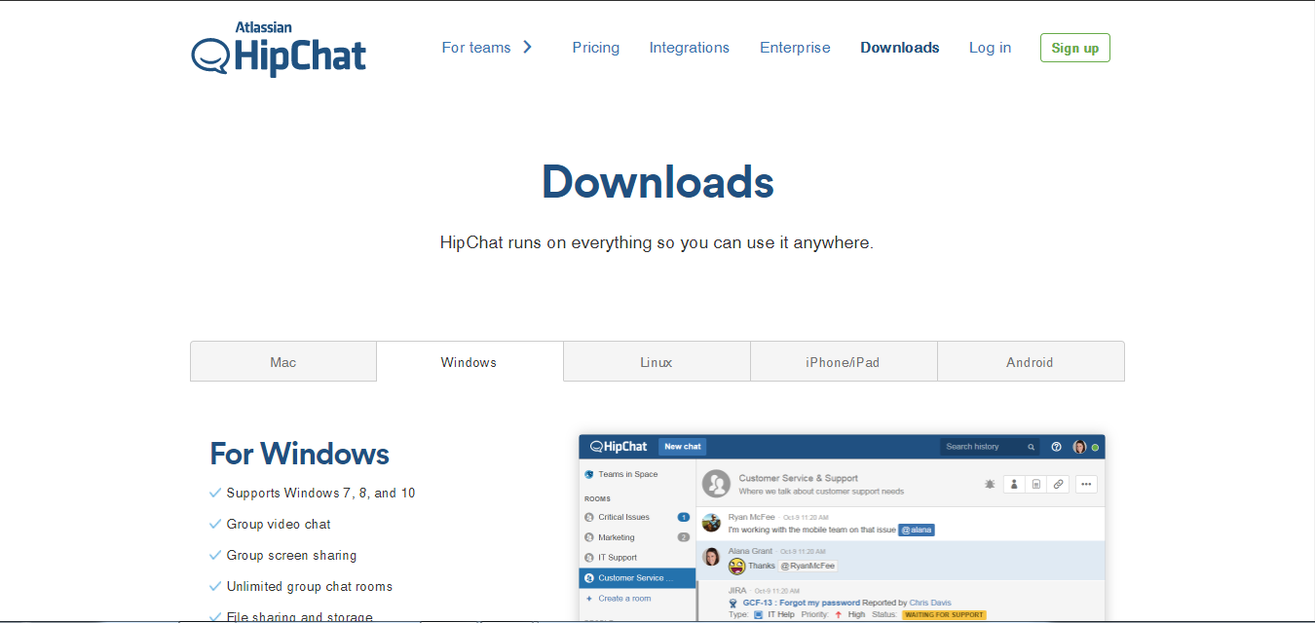Navigate to Enterprise in top nav
Viewport: 1315px width, 623px height.
795,48
